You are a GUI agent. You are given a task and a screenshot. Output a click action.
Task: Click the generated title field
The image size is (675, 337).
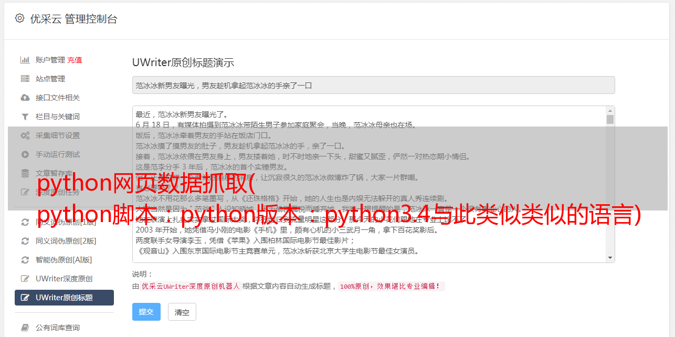point(373,85)
